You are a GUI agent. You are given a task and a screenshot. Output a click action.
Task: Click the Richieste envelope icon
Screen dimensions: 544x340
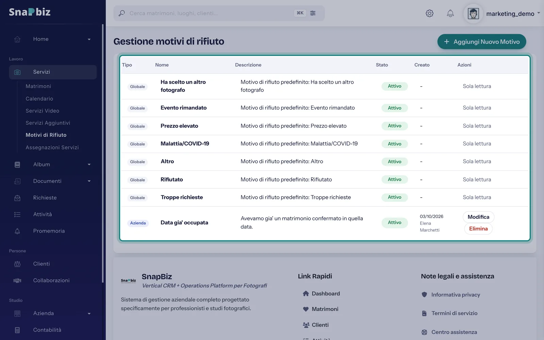tap(17, 198)
